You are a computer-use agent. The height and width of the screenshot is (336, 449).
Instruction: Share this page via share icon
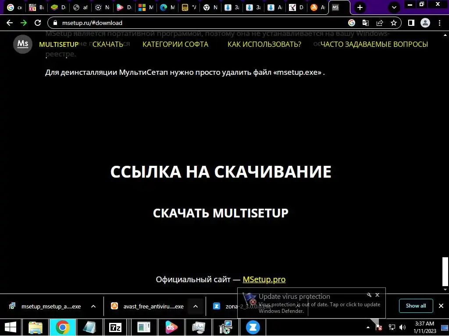[x=380, y=23]
